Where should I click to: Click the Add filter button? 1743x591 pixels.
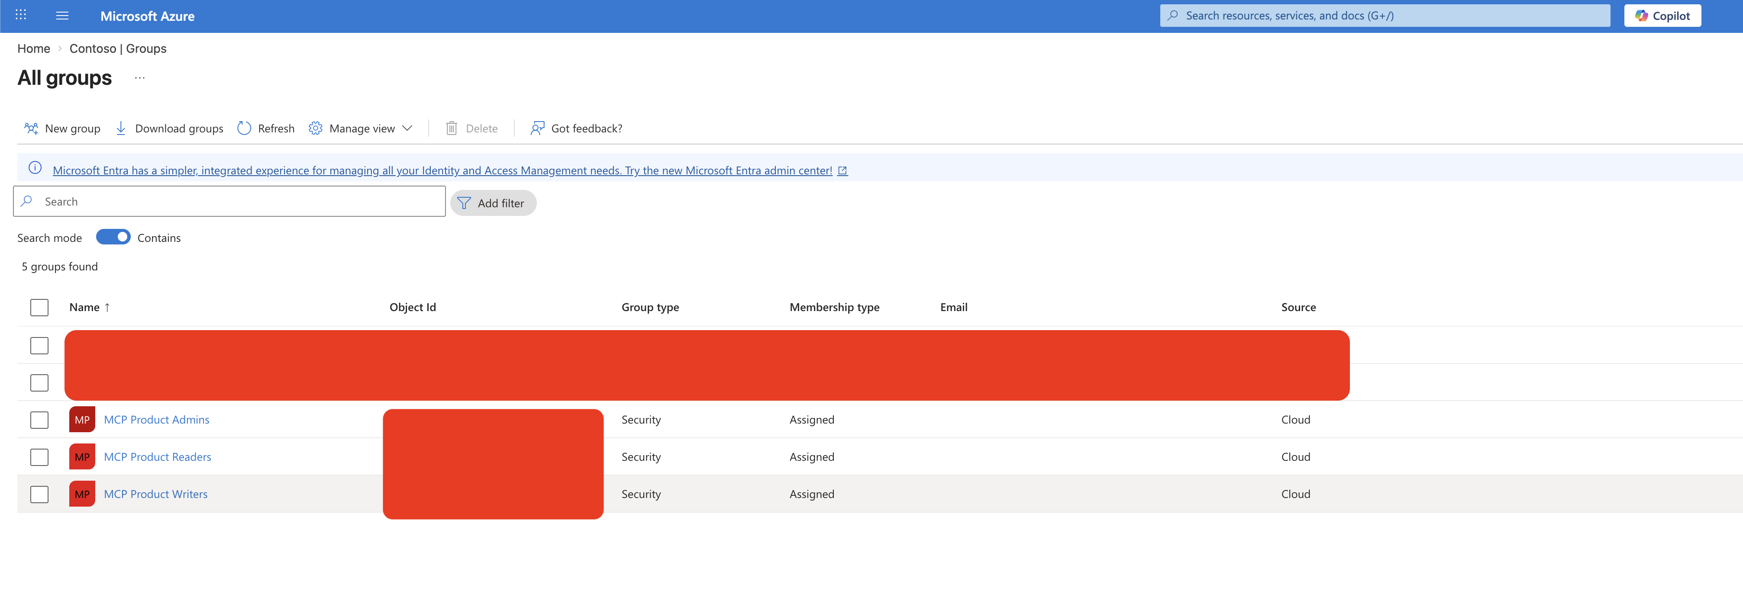tap(493, 203)
